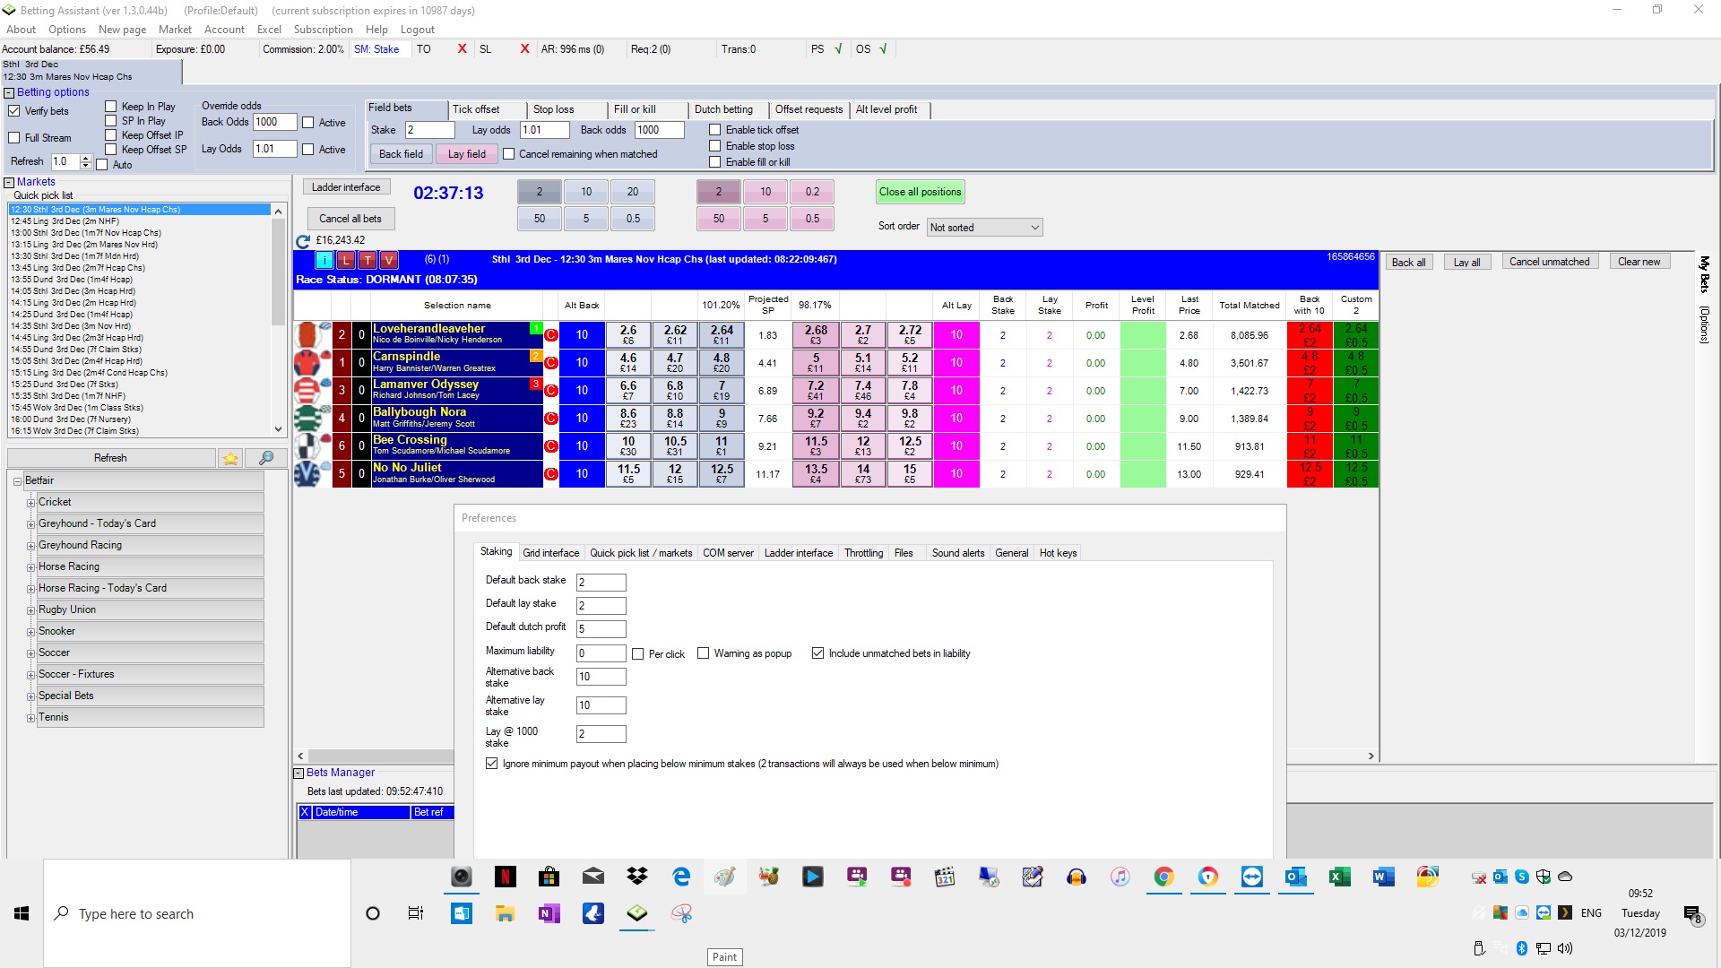Viewport: 1721px width, 968px height.
Task: Open the Market menu
Action: point(175,30)
